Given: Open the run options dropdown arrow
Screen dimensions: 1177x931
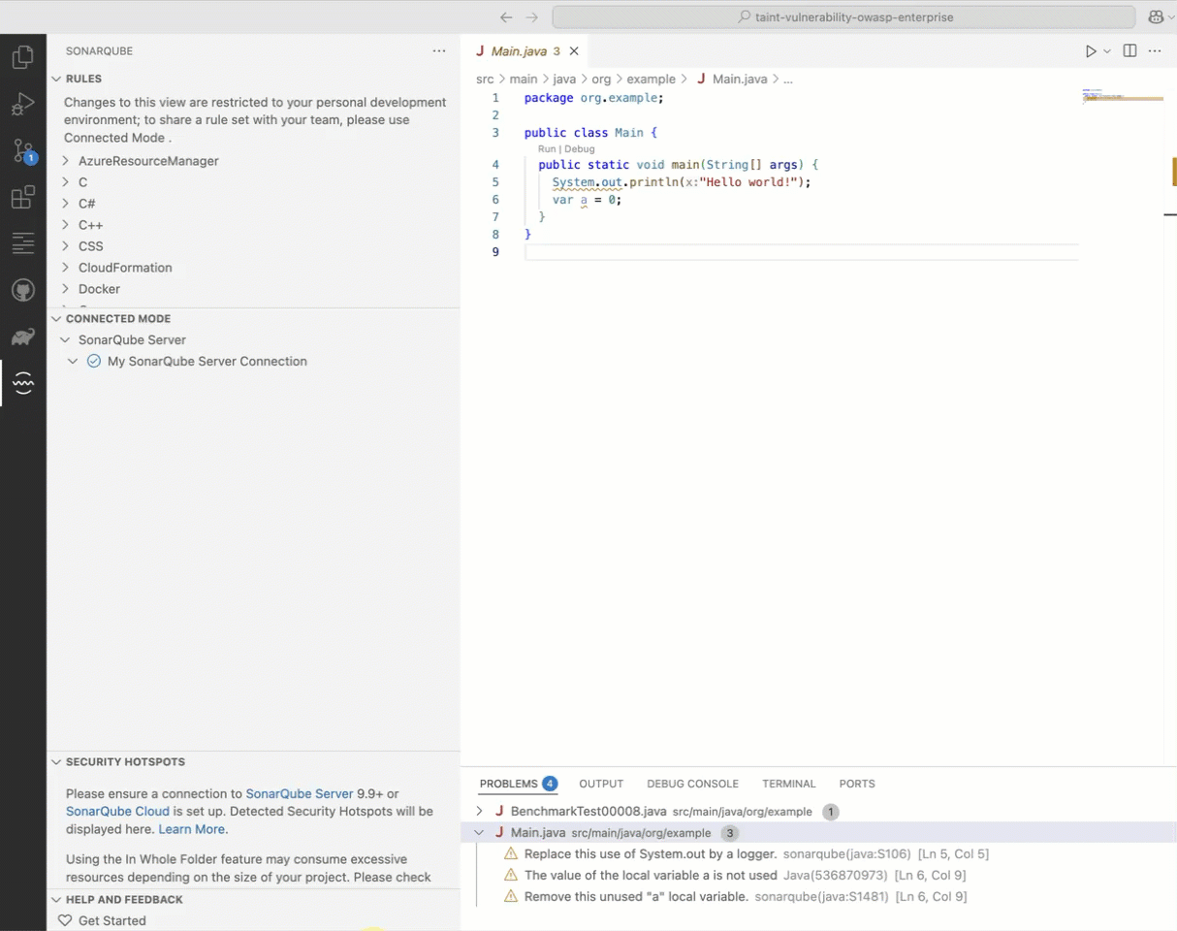Looking at the screenshot, I should coord(1107,51).
